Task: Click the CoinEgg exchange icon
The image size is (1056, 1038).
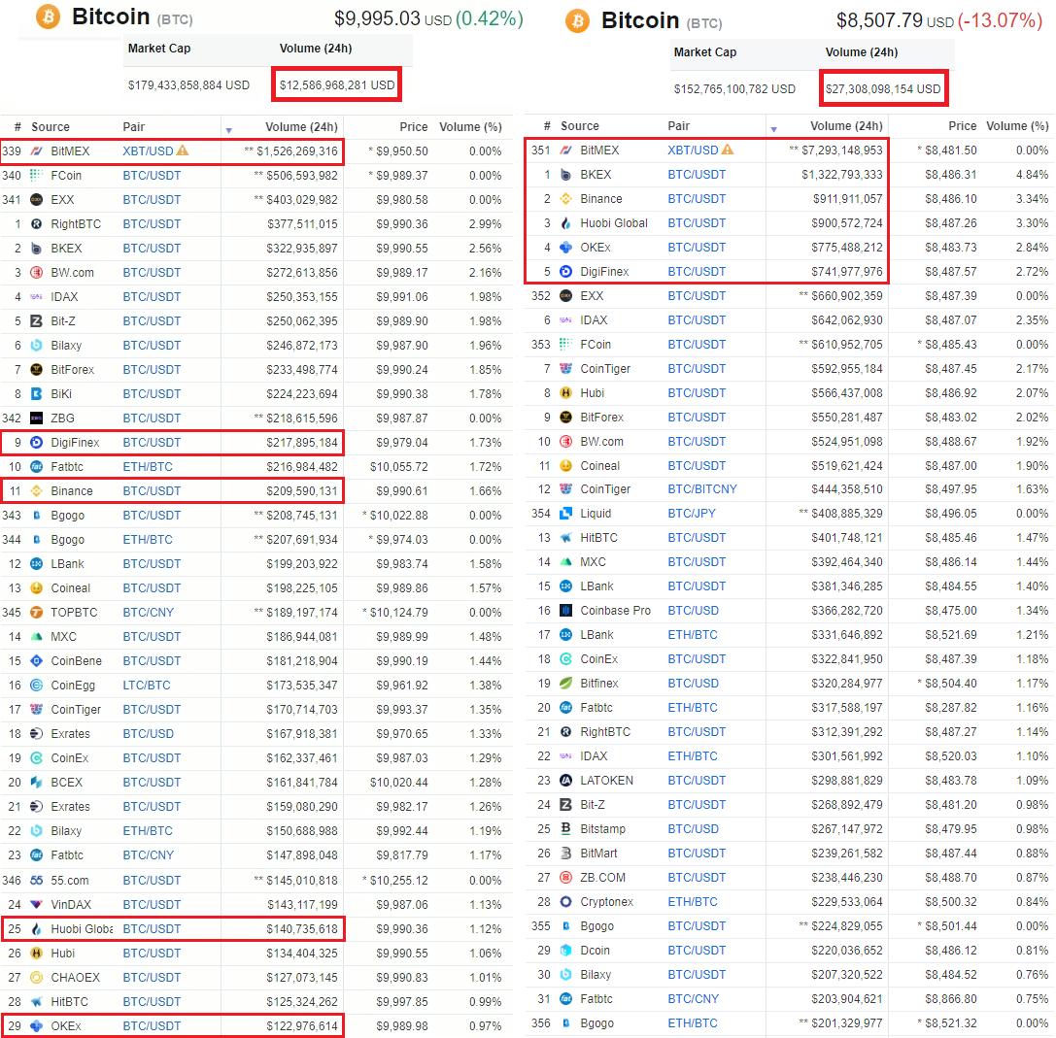Action: click(36, 686)
